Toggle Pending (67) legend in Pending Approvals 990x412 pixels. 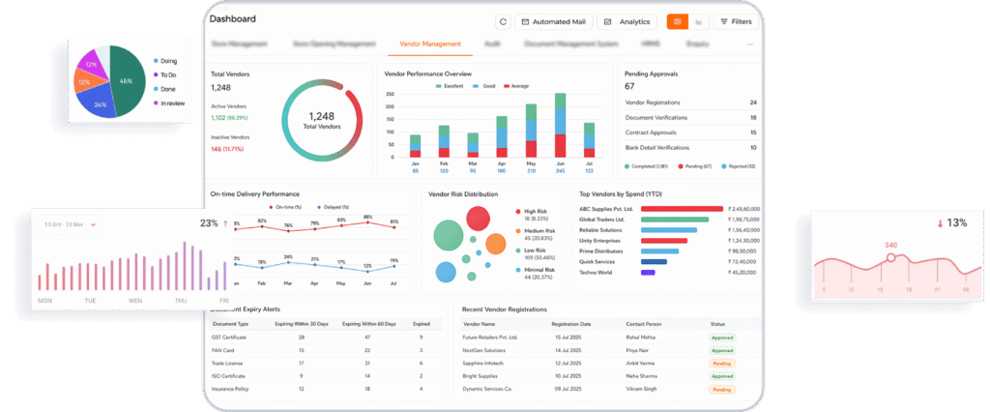coord(696,166)
